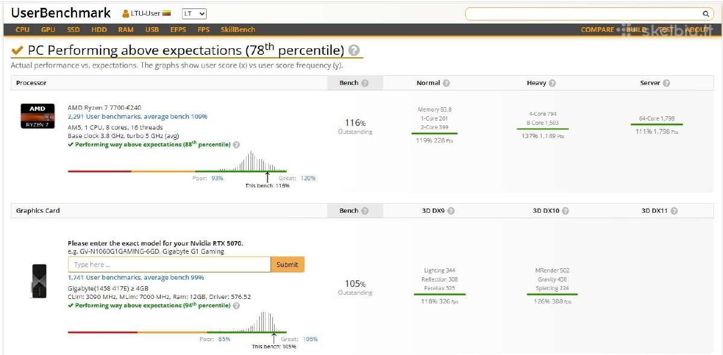Click the RTX 5070 graphics card thumbnail
The image size is (723, 355).
click(38, 281)
